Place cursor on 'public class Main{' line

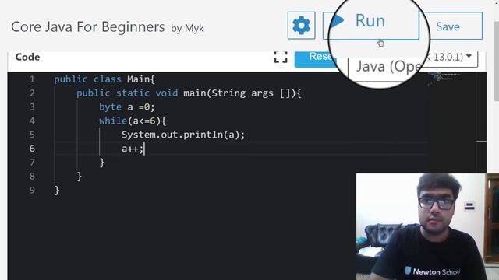pos(104,79)
